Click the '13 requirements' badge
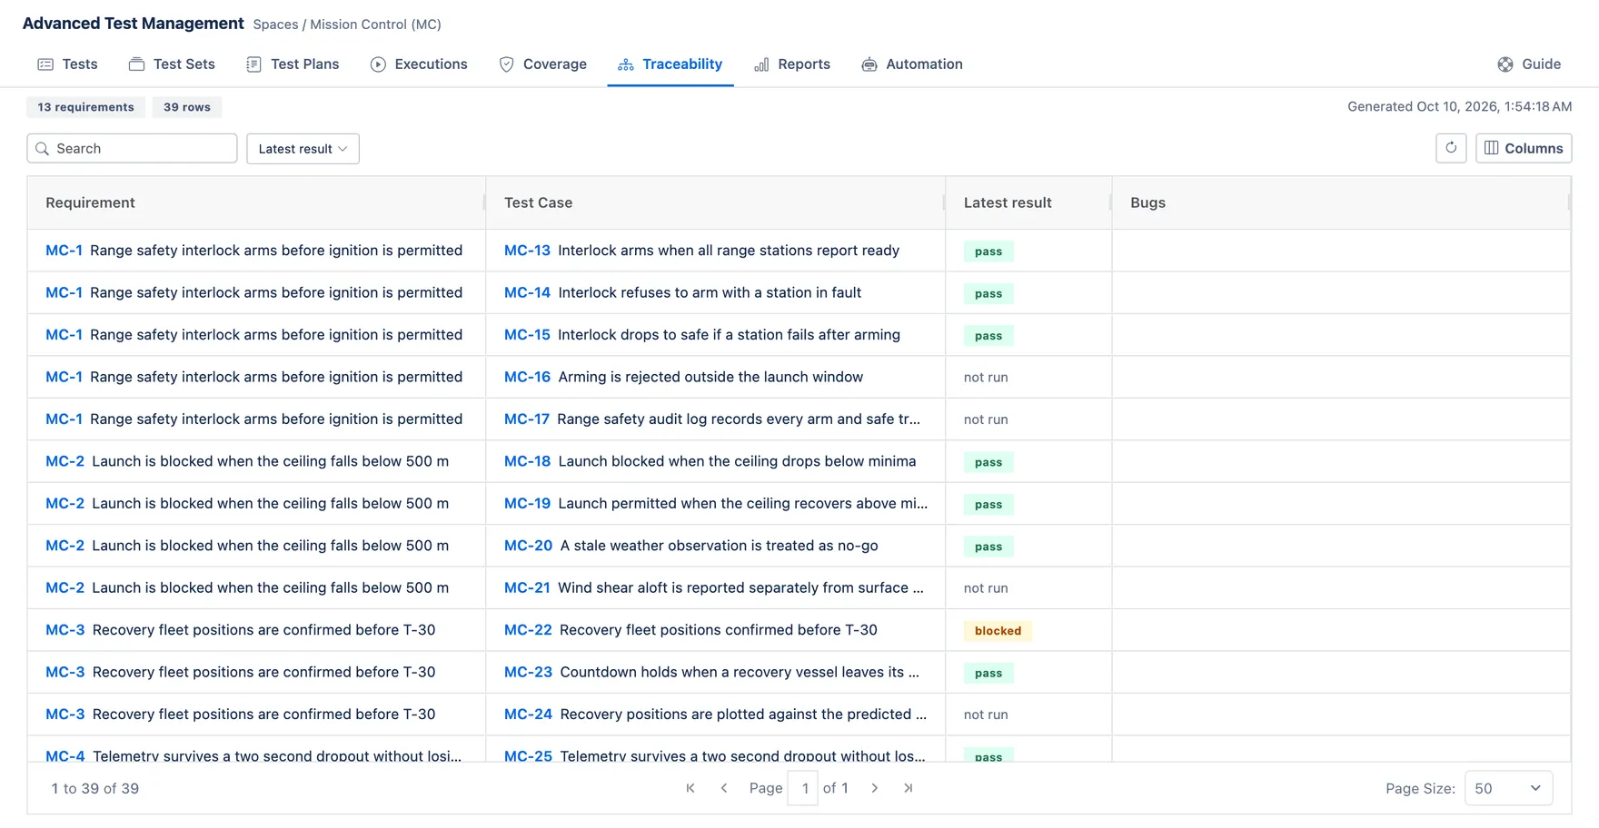This screenshot has height=828, width=1599. (x=85, y=107)
